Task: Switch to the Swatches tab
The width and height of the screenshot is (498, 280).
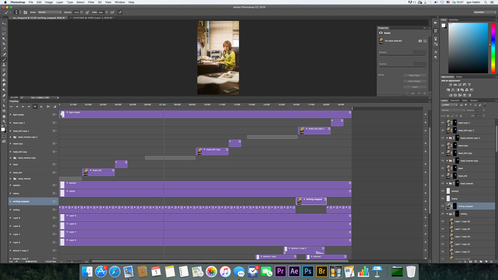Action: [454, 20]
